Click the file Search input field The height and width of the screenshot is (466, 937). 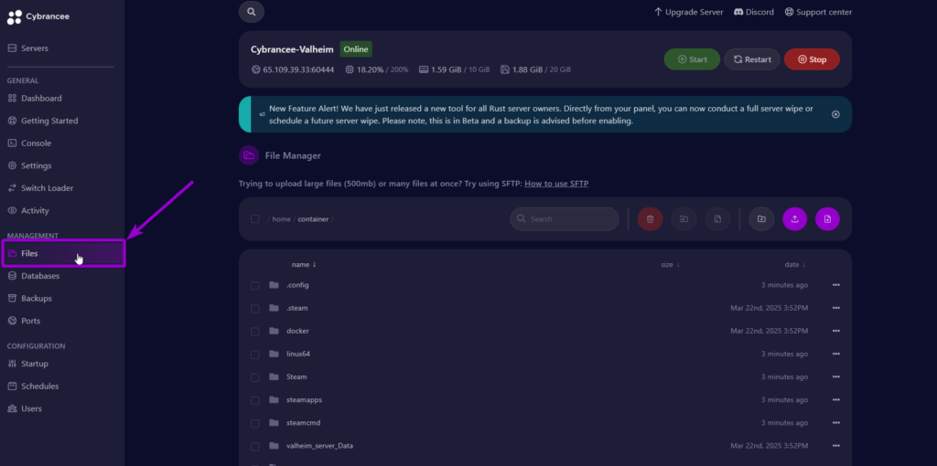click(x=564, y=219)
